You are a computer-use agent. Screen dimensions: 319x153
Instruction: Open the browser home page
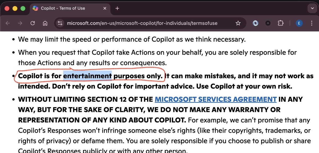[45, 23]
